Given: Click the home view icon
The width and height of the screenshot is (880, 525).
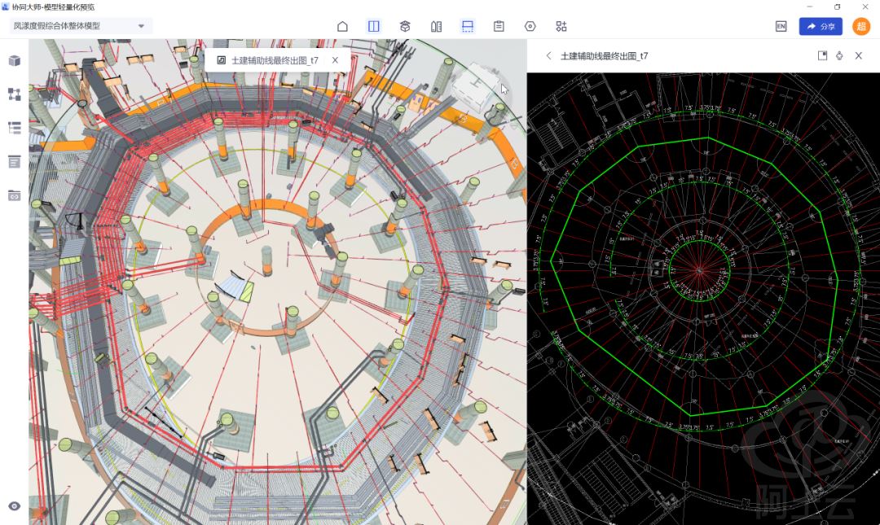Looking at the screenshot, I should tap(342, 26).
